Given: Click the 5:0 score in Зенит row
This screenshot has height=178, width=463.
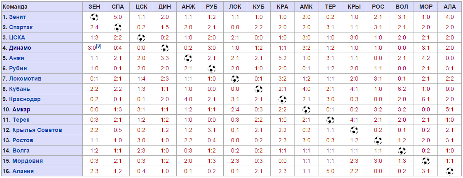Looking at the screenshot, I should point(118,17).
